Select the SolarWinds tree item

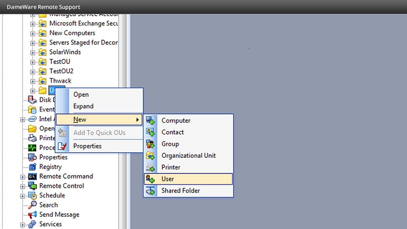[x=65, y=52]
